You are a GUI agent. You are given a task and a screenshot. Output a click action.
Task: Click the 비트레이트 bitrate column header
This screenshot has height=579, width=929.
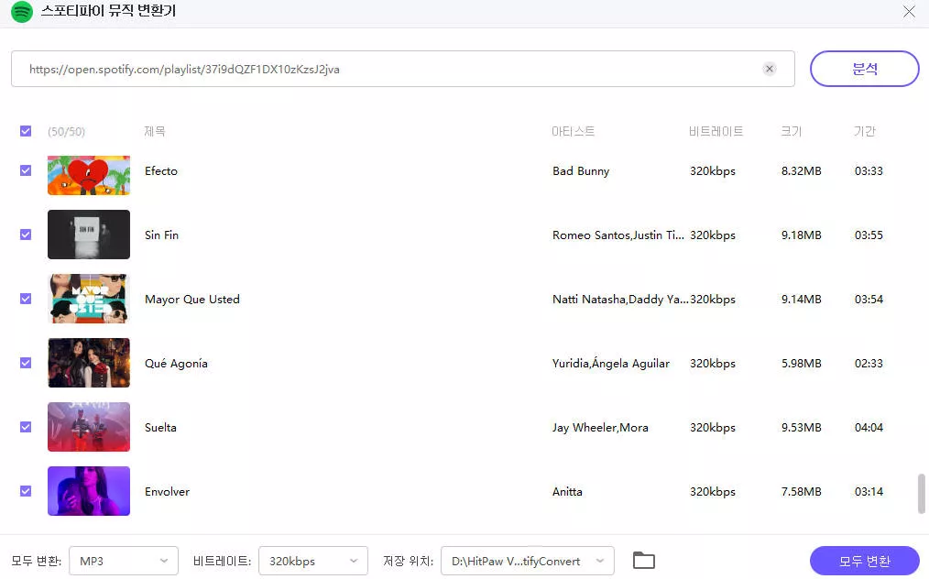point(716,131)
